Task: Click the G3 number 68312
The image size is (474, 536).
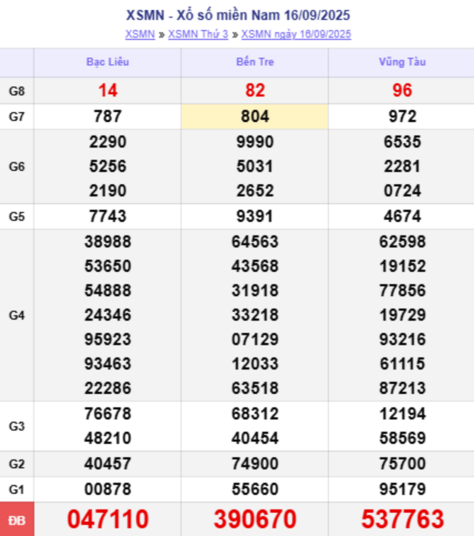Action: (255, 414)
